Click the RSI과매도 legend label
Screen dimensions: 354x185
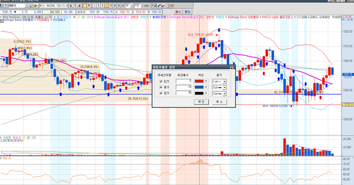pyautogui.click(x=43, y=20)
